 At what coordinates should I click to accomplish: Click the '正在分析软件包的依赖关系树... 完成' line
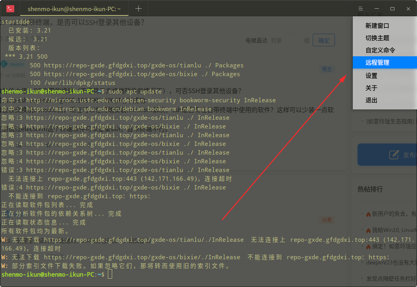tap(61, 214)
